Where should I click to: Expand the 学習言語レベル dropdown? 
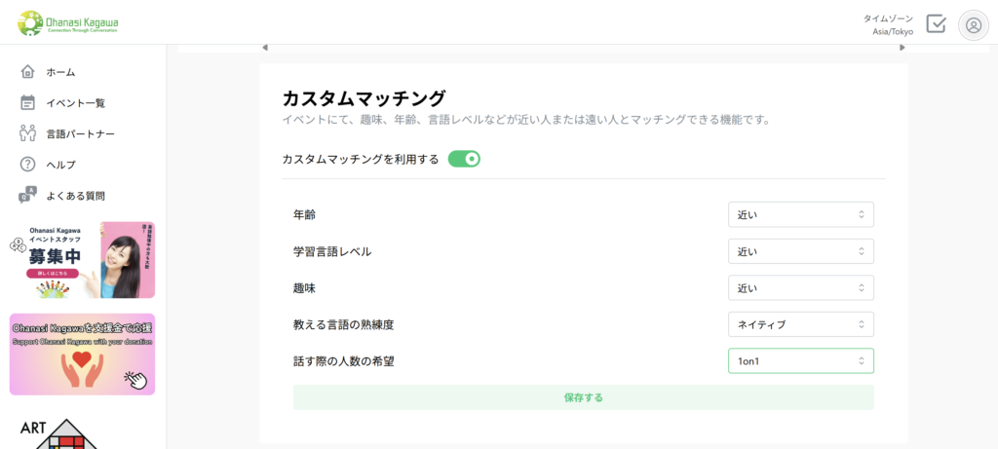[x=800, y=251]
